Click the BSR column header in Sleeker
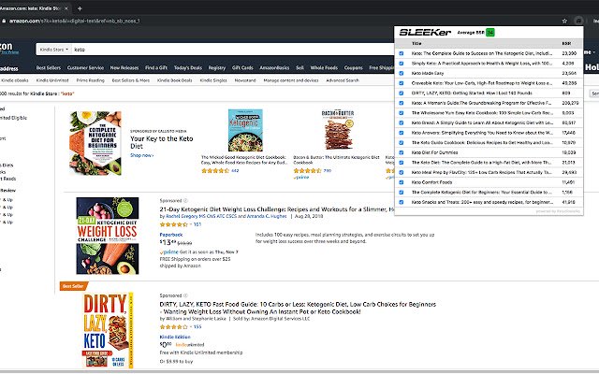 coord(566,44)
